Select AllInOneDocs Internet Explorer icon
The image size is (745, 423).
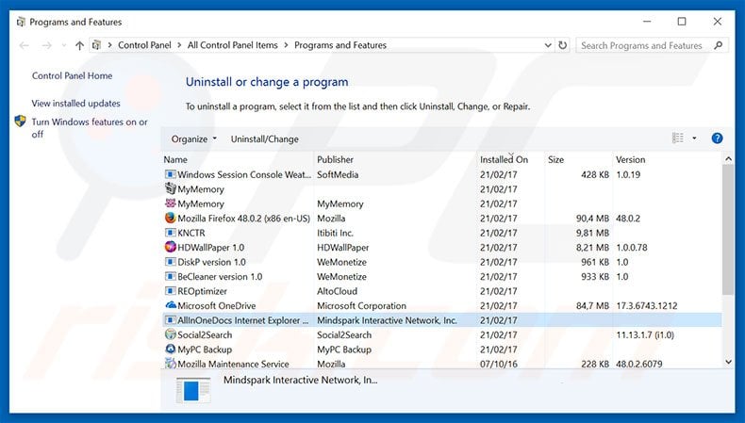pyautogui.click(x=170, y=320)
